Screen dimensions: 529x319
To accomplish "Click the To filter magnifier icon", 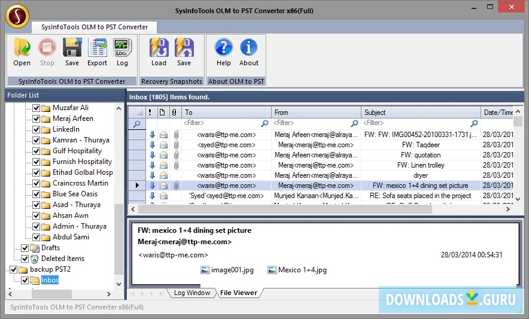I will pos(265,123).
